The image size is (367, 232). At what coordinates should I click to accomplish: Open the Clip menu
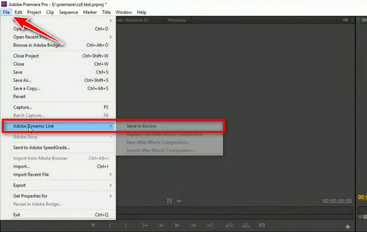coord(50,12)
